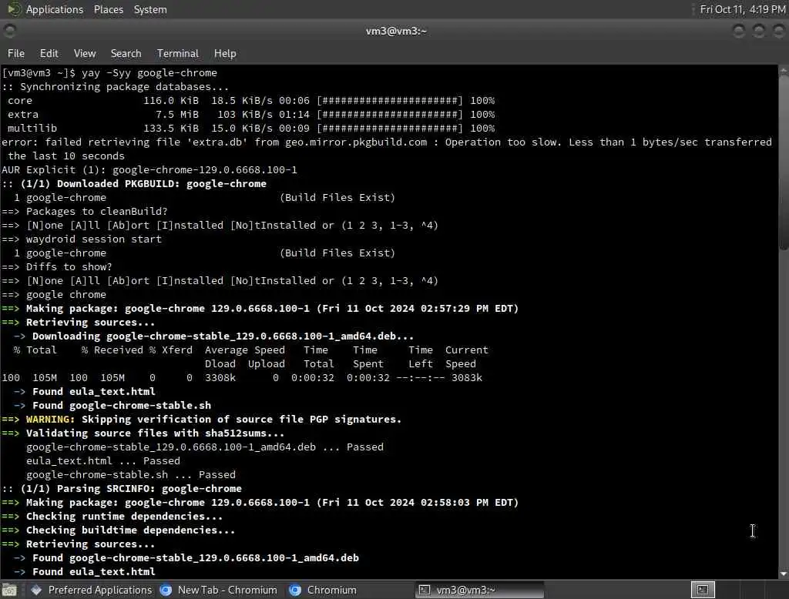Click terminal icon in vm3@vm3 taskbar entry
The image size is (789, 599).
425,590
